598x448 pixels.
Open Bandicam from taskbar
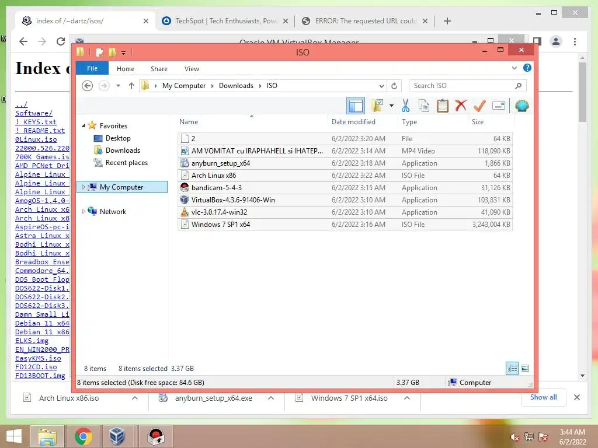(156, 436)
